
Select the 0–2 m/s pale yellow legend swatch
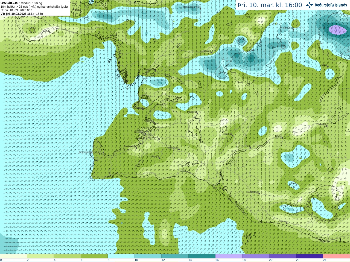pos(13,256)
